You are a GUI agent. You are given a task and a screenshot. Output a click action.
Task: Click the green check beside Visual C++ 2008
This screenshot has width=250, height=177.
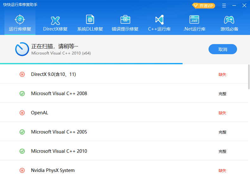coord(22,94)
